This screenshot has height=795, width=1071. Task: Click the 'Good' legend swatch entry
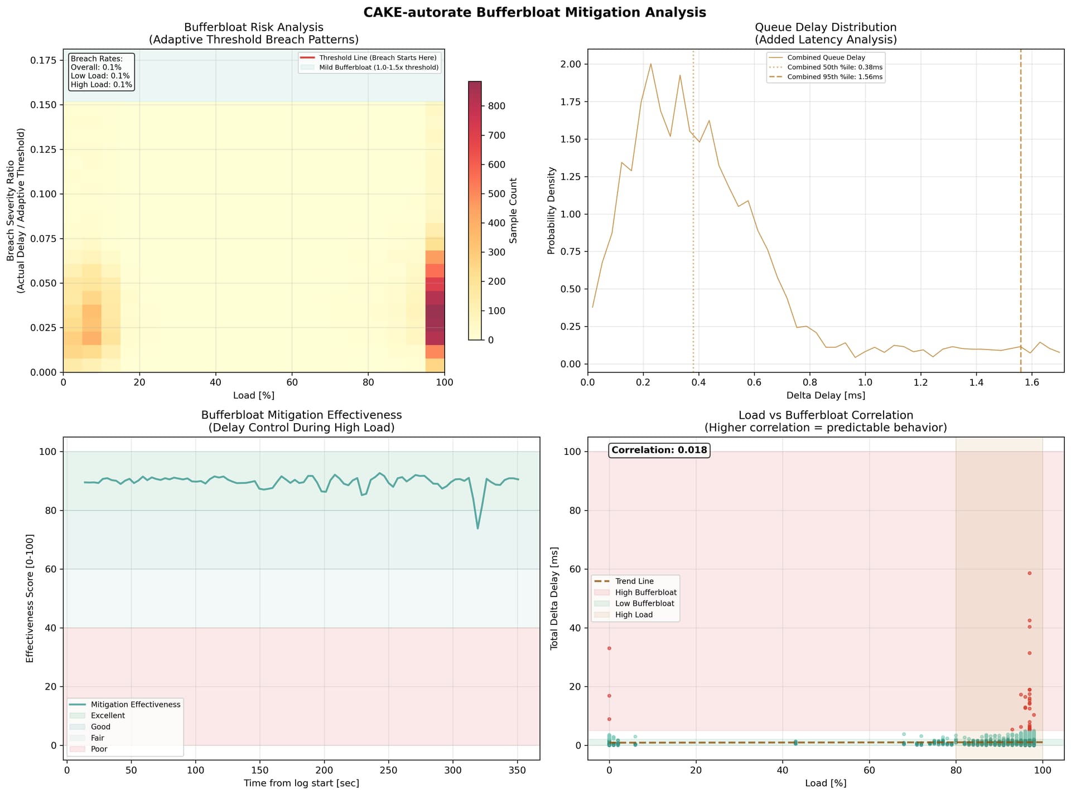pos(90,727)
